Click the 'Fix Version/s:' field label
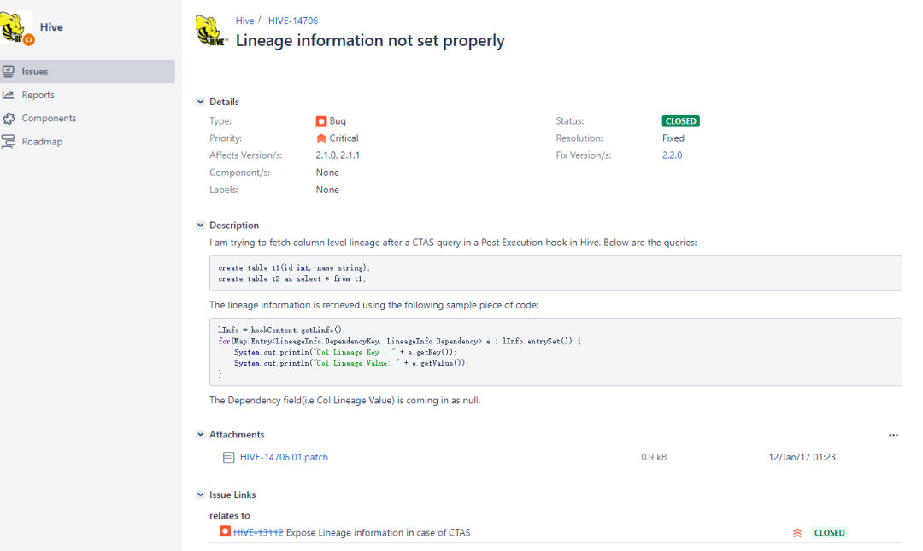 pyautogui.click(x=584, y=155)
